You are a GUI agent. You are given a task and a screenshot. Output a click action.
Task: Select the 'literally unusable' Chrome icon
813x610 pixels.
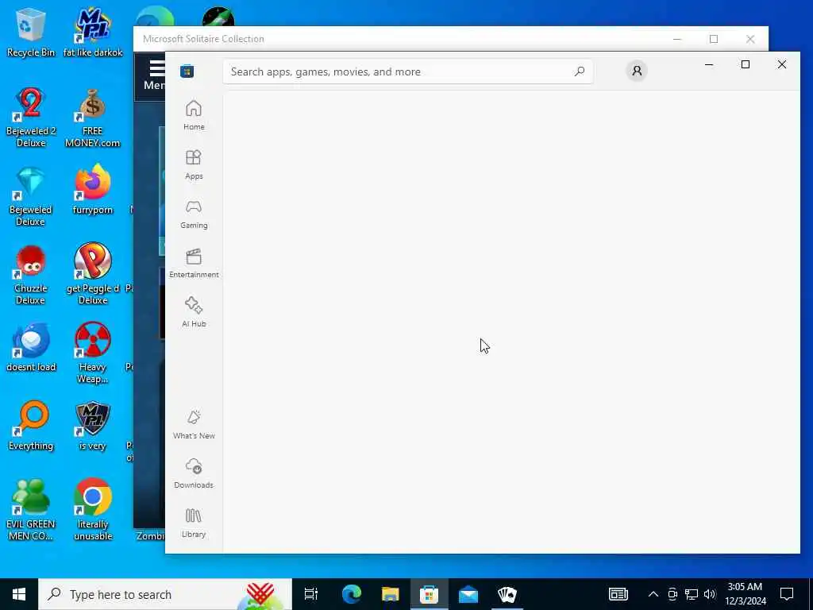coord(93,511)
